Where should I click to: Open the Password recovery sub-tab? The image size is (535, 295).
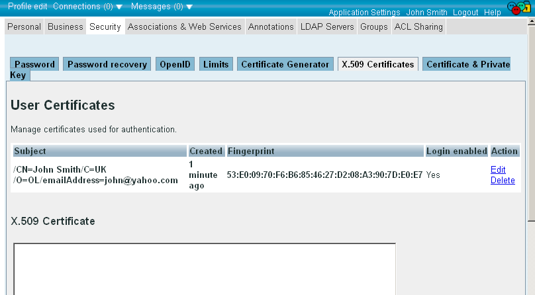(107, 64)
